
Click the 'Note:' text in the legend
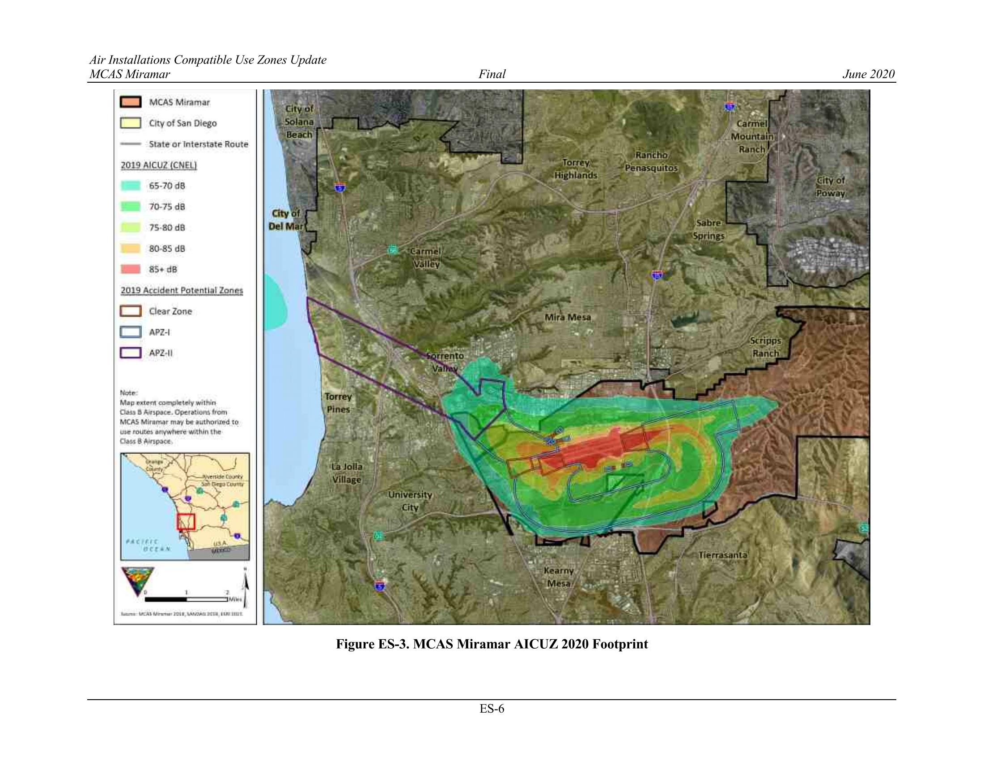click(x=128, y=393)
